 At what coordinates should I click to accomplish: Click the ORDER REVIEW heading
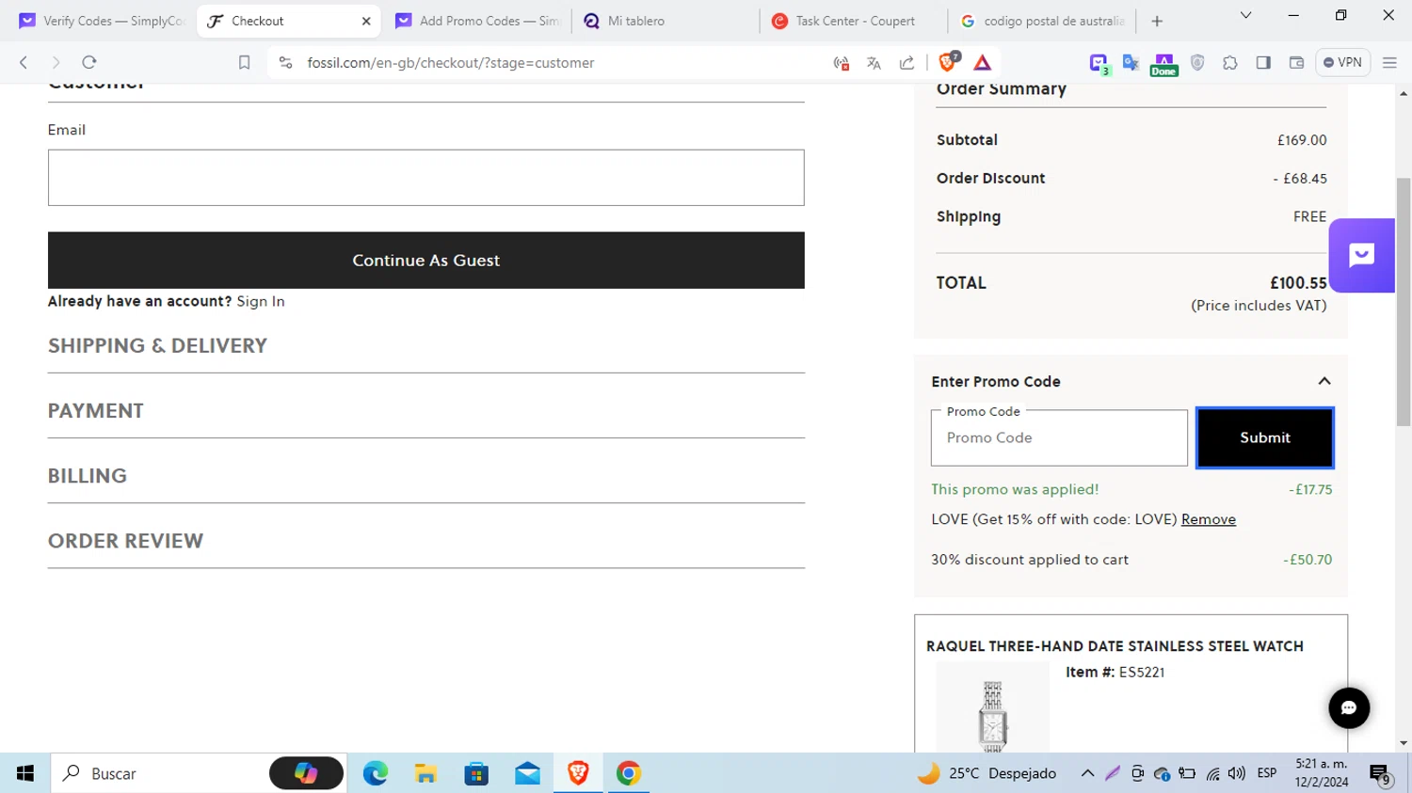125,540
